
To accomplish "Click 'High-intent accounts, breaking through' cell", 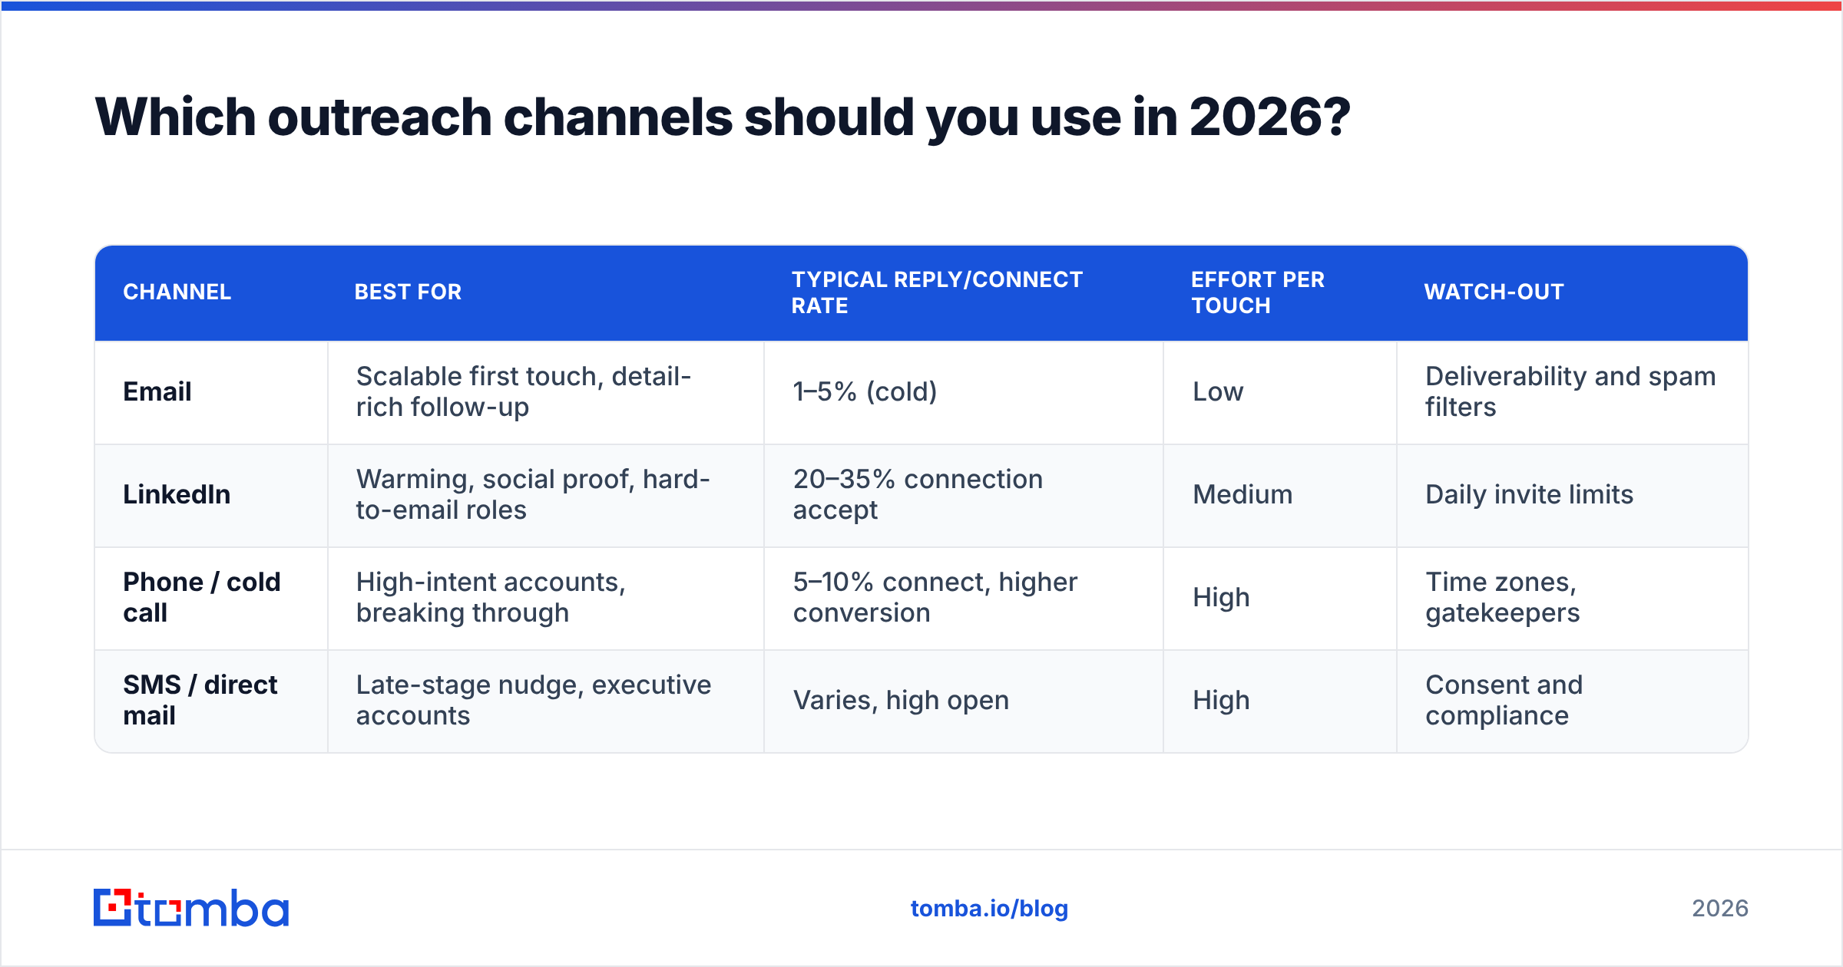I will [x=546, y=598].
